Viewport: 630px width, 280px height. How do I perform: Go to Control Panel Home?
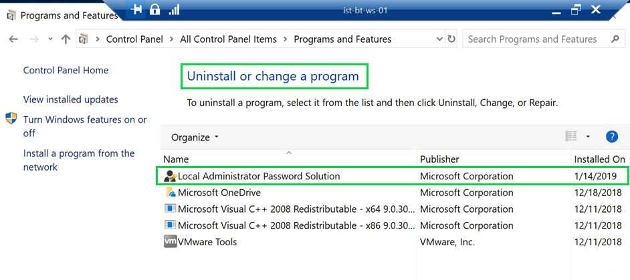point(66,70)
